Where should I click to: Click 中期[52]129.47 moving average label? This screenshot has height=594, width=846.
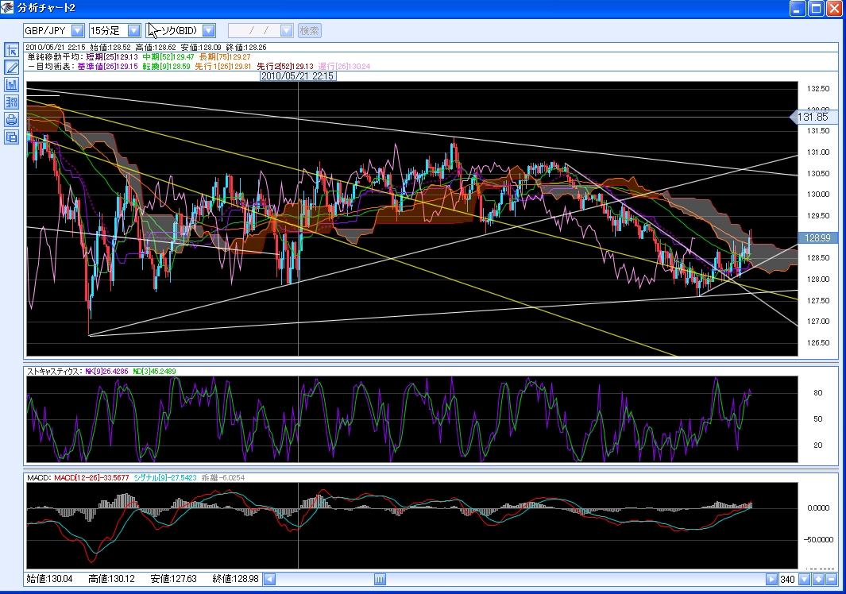pos(168,56)
